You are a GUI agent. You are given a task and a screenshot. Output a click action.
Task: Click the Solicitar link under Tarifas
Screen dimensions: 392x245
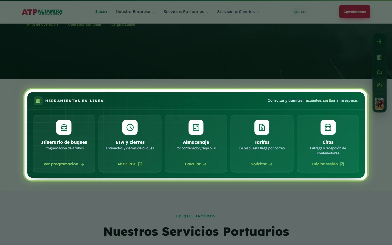click(x=262, y=164)
